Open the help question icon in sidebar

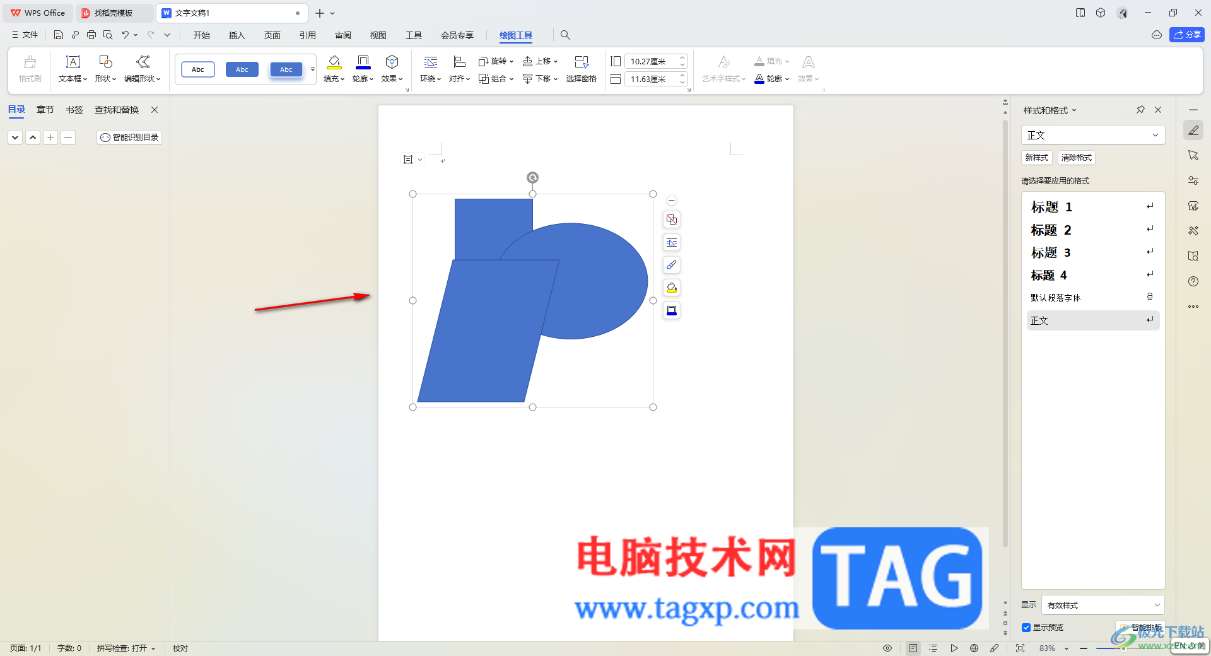pyautogui.click(x=1193, y=281)
